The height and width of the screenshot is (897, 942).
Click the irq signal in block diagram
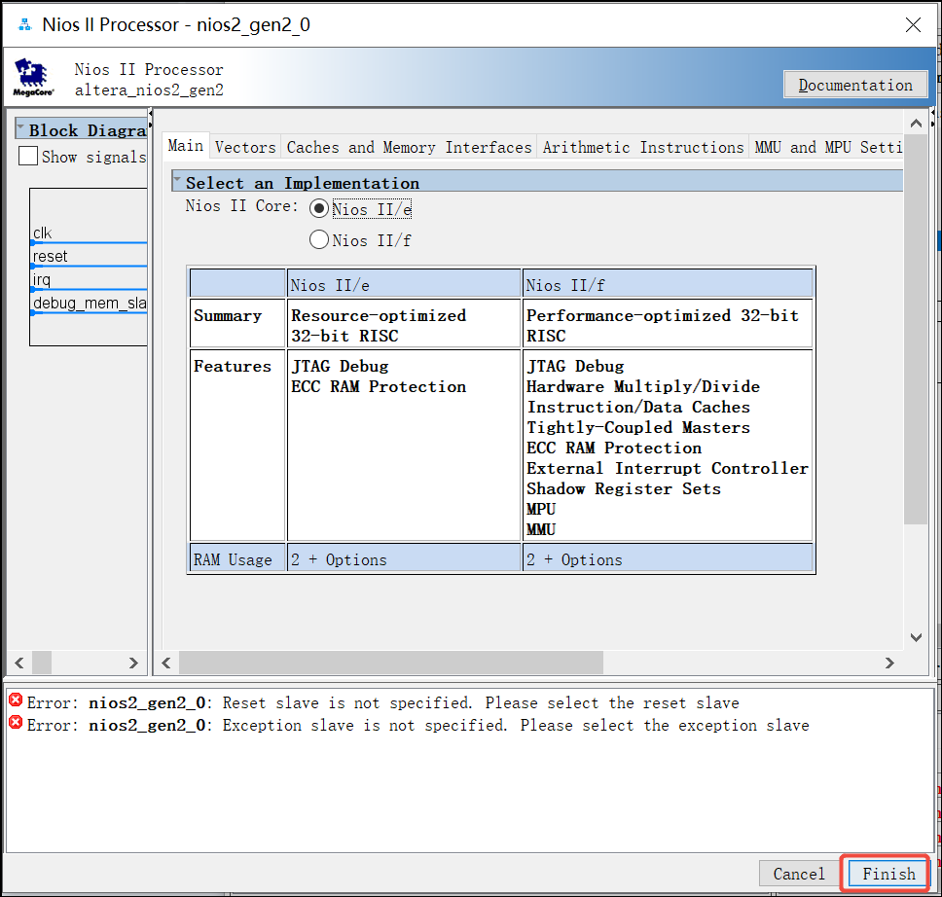pyautogui.click(x=42, y=279)
